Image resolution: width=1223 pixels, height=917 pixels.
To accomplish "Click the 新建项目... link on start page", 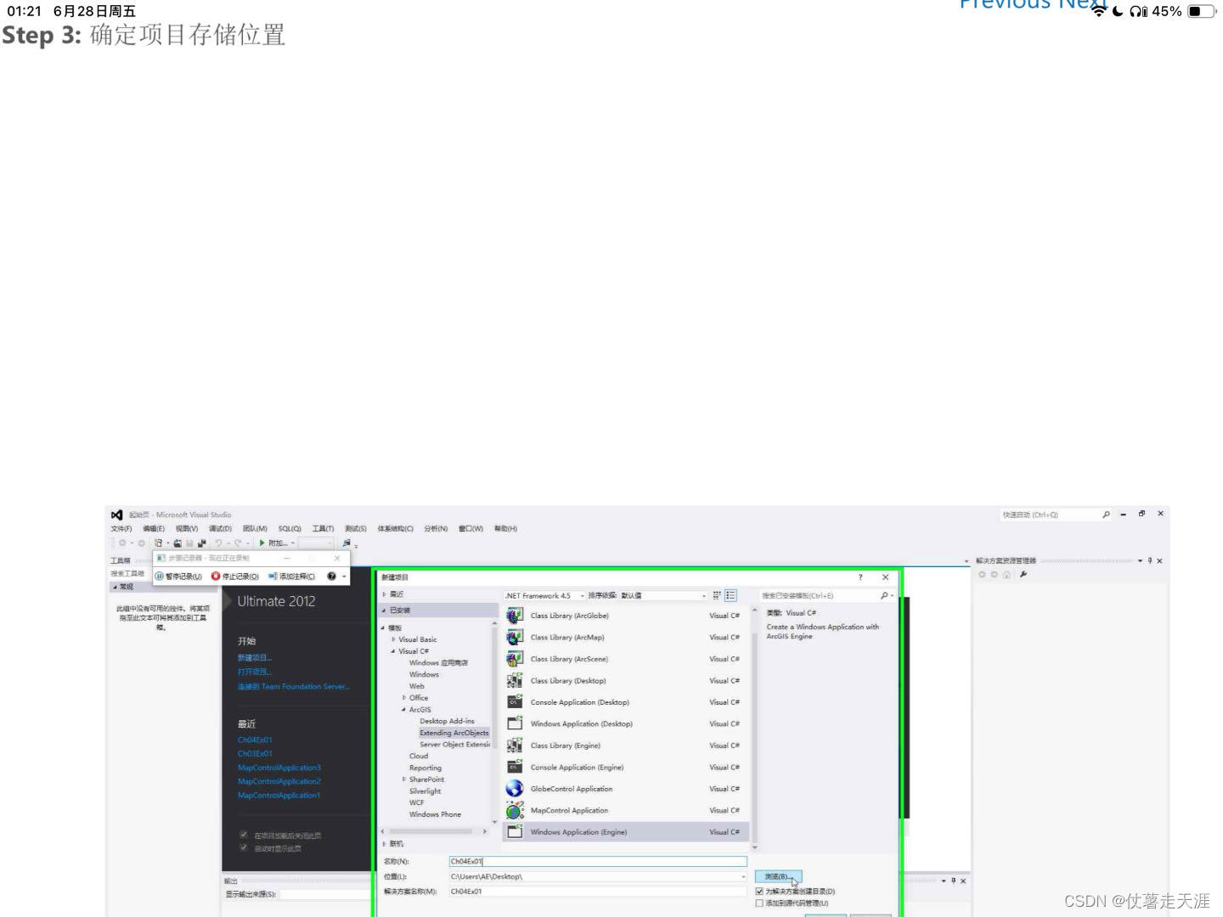I will [x=255, y=658].
